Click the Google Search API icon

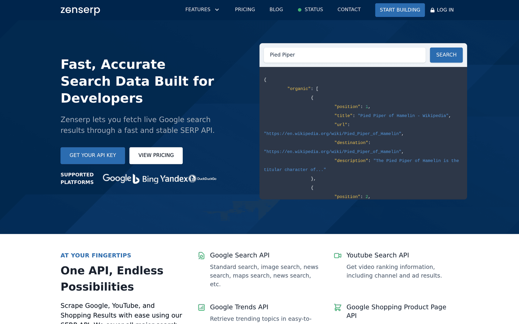click(201, 255)
